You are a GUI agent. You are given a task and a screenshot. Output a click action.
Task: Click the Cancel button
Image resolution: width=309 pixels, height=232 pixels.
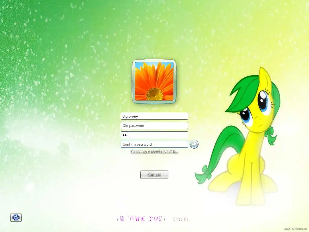pos(154,175)
